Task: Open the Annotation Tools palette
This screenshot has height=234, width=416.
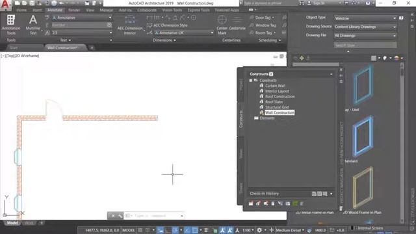Action: pyautogui.click(x=11, y=25)
